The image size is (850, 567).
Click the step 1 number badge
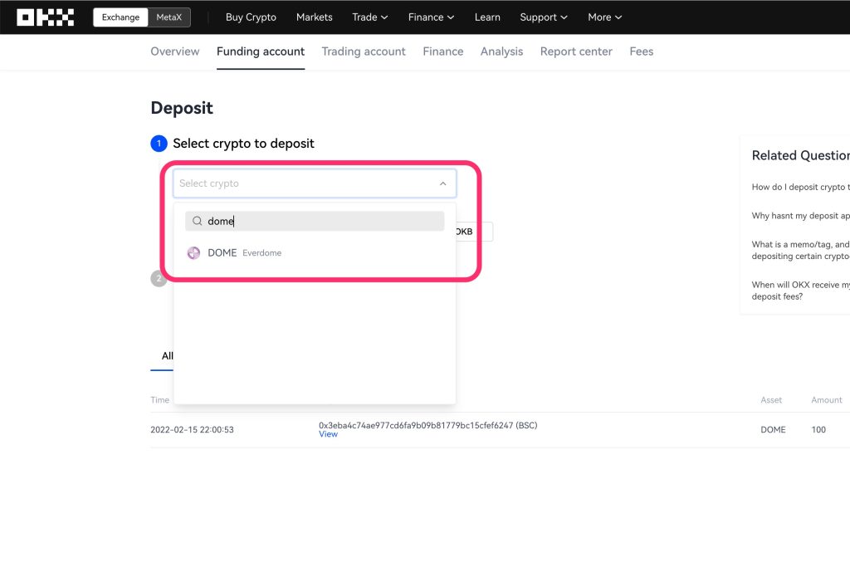[x=159, y=144]
